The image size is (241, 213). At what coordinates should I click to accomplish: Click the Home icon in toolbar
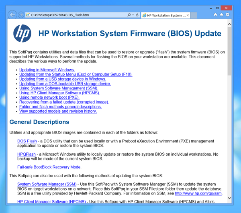click(215, 15)
